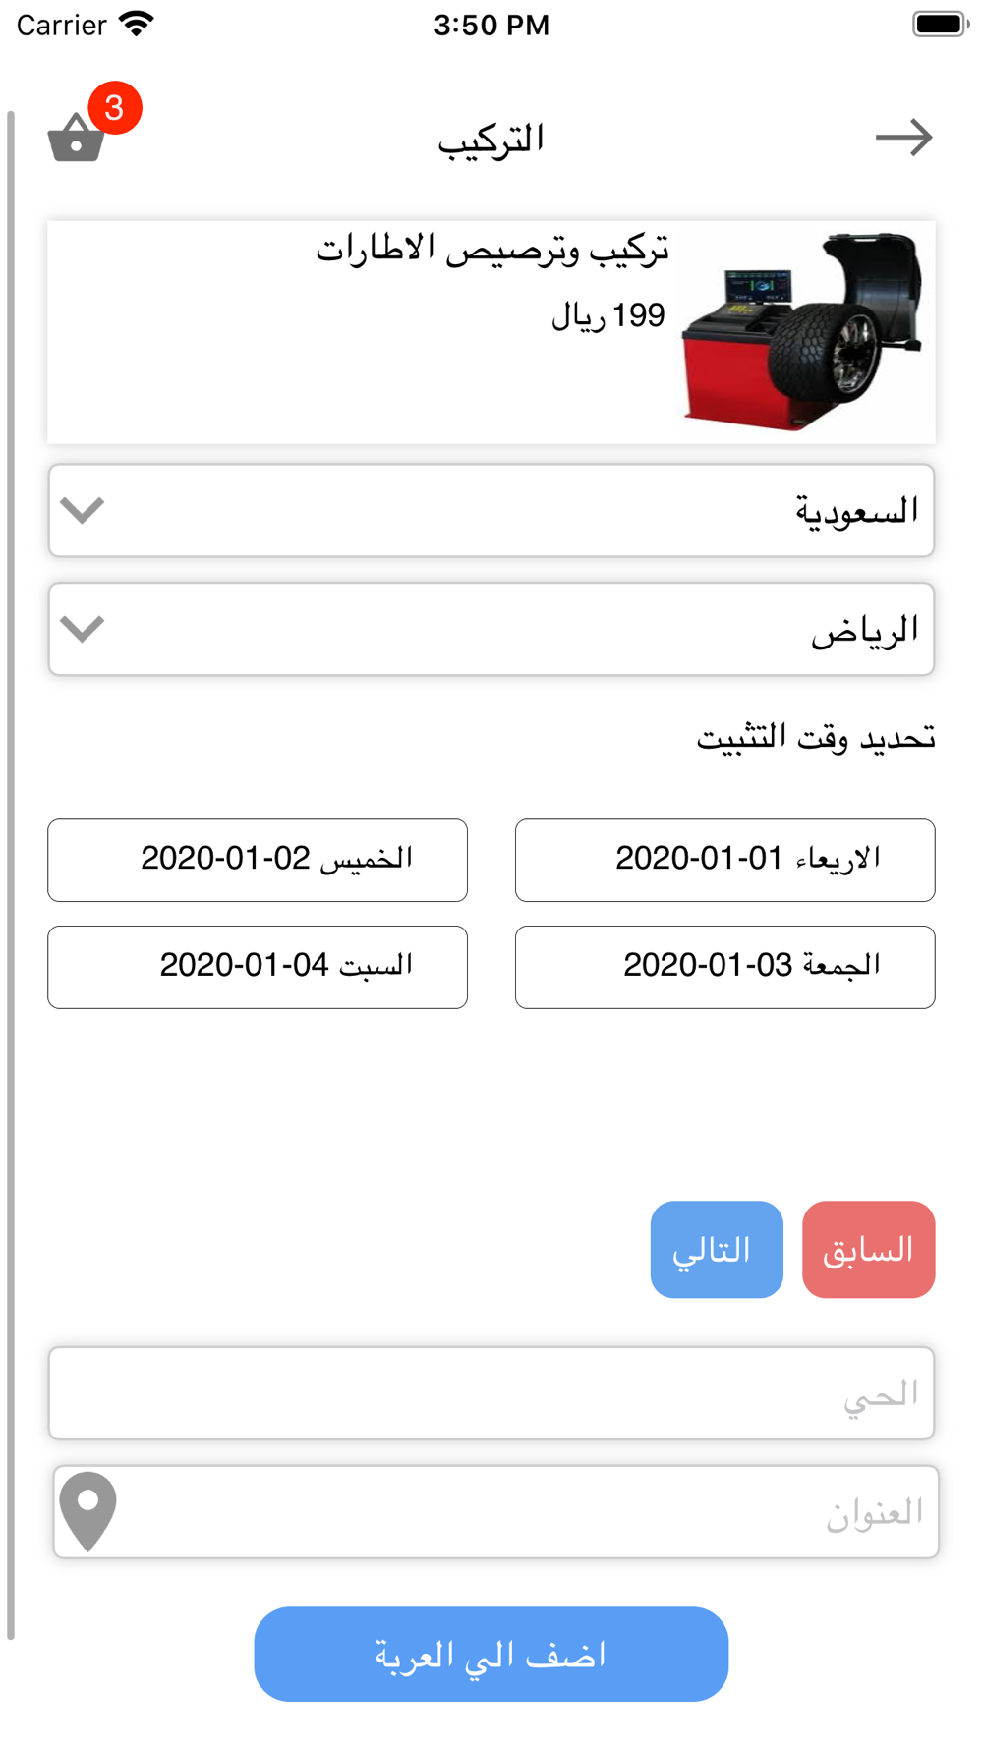Screen dimensions: 983x1747
Task: Tap the red cart badge showing 3
Action: tap(115, 107)
